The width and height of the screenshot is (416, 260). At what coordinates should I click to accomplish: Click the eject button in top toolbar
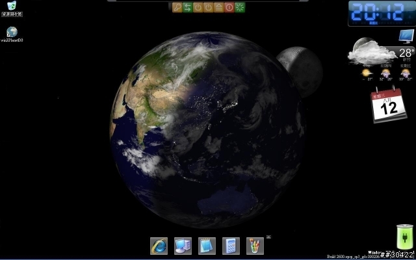(x=218, y=7)
